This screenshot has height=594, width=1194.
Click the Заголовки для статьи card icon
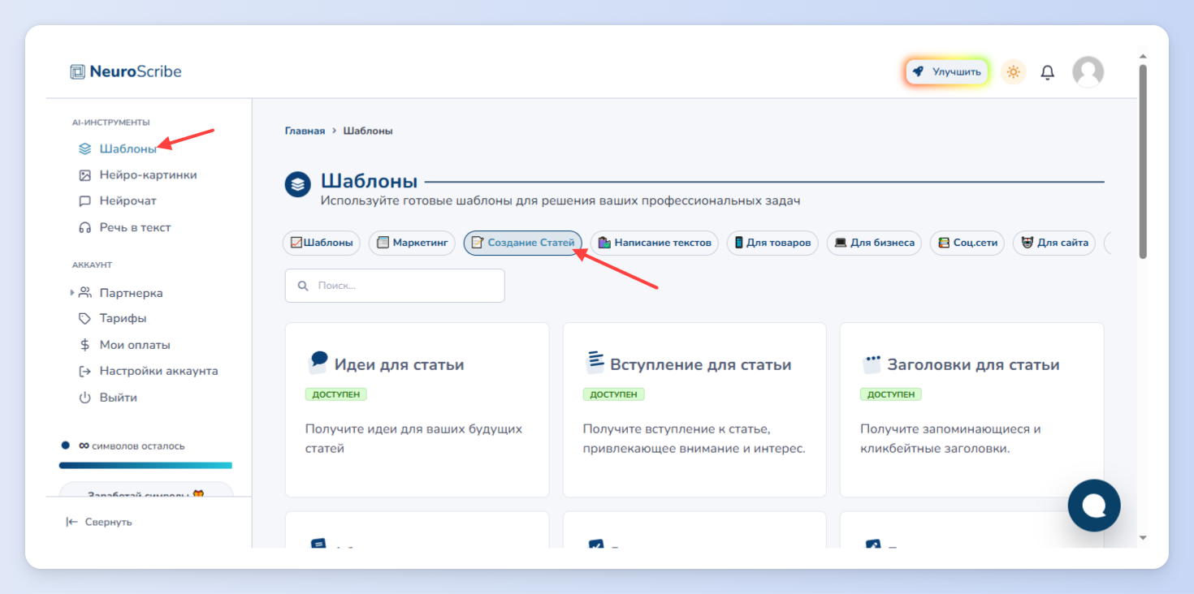872,363
